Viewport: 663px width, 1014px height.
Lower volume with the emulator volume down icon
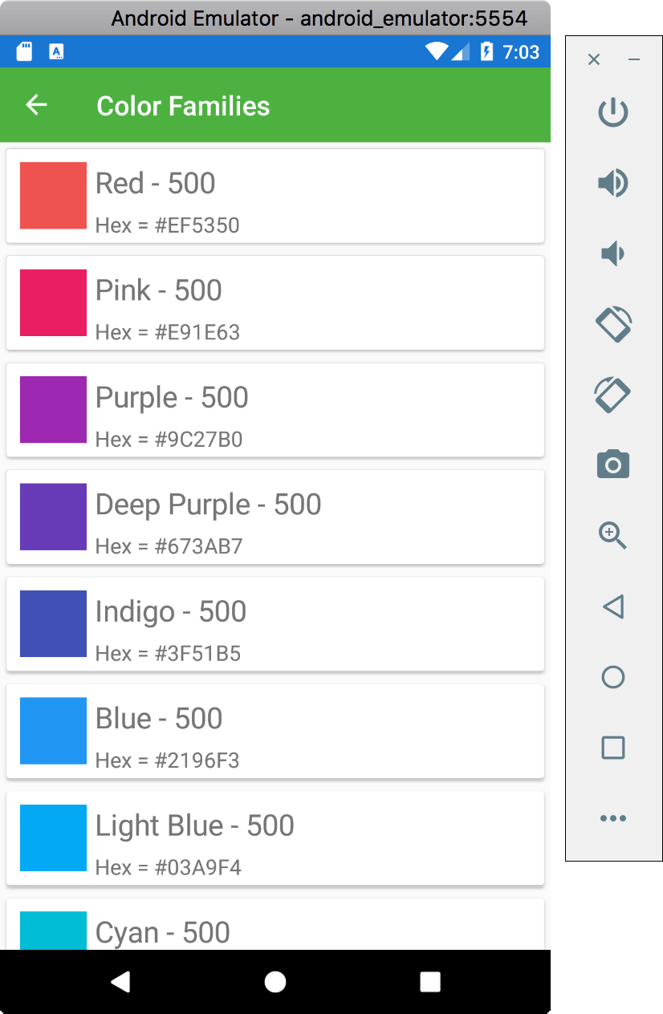(x=612, y=253)
